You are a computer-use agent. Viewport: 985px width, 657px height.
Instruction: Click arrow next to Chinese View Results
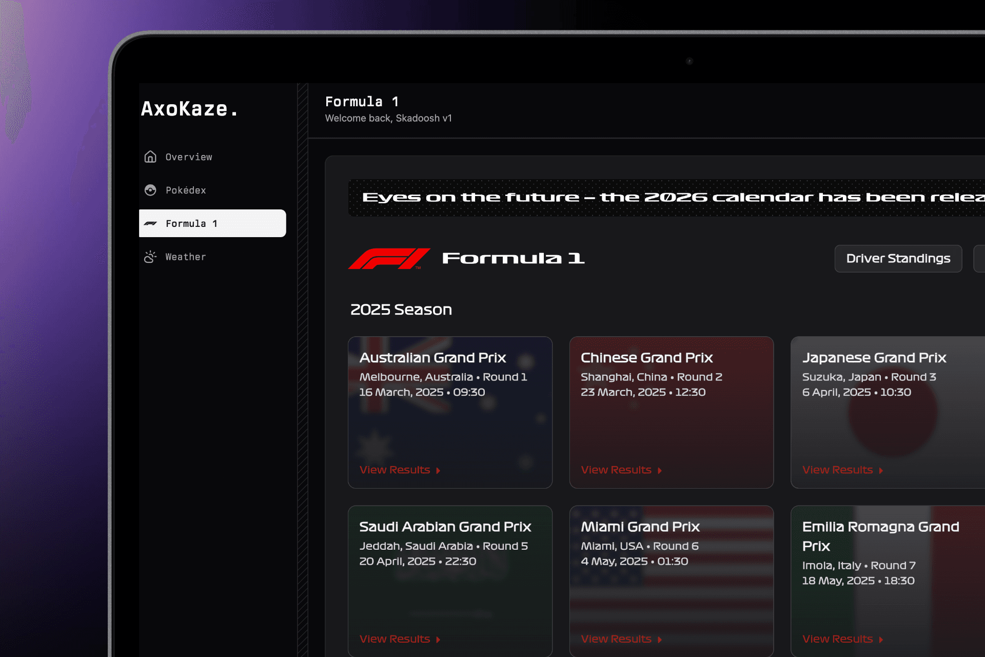(660, 470)
